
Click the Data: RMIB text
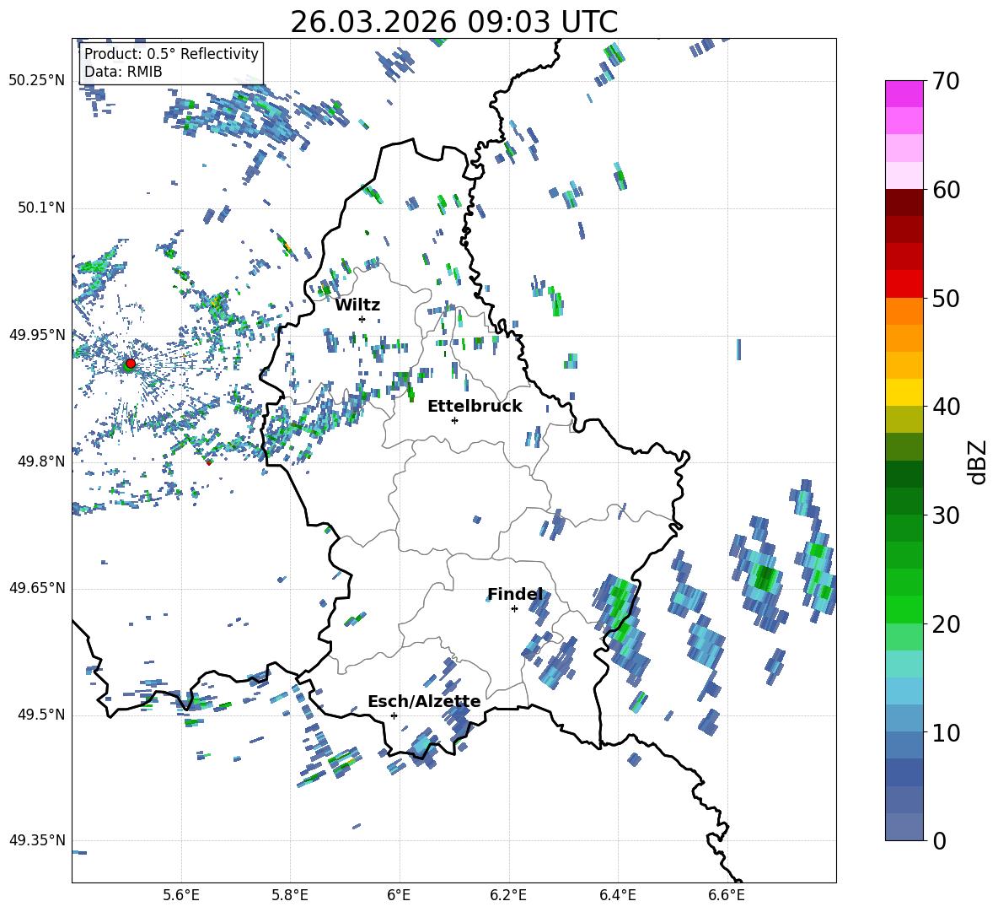(123, 72)
